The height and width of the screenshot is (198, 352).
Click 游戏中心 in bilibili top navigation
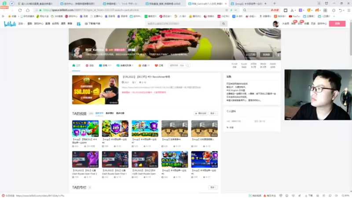point(39,24)
